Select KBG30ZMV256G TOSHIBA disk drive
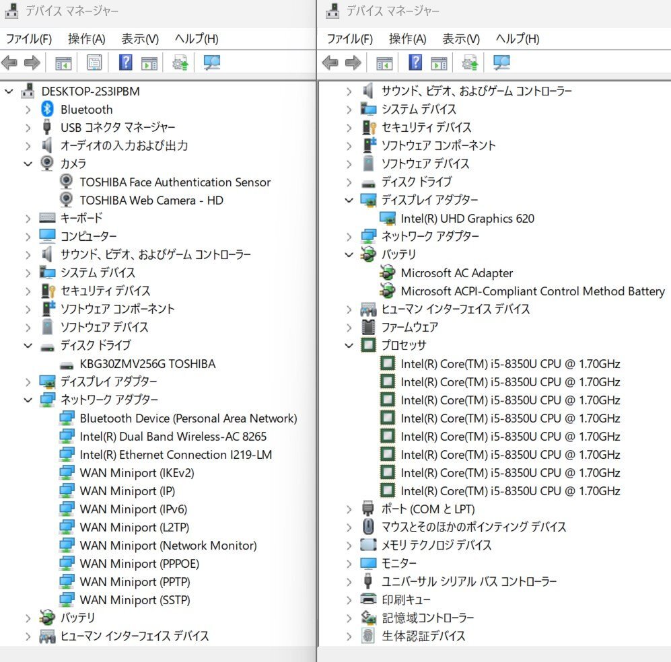This screenshot has width=671, height=662. tap(147, 364)
